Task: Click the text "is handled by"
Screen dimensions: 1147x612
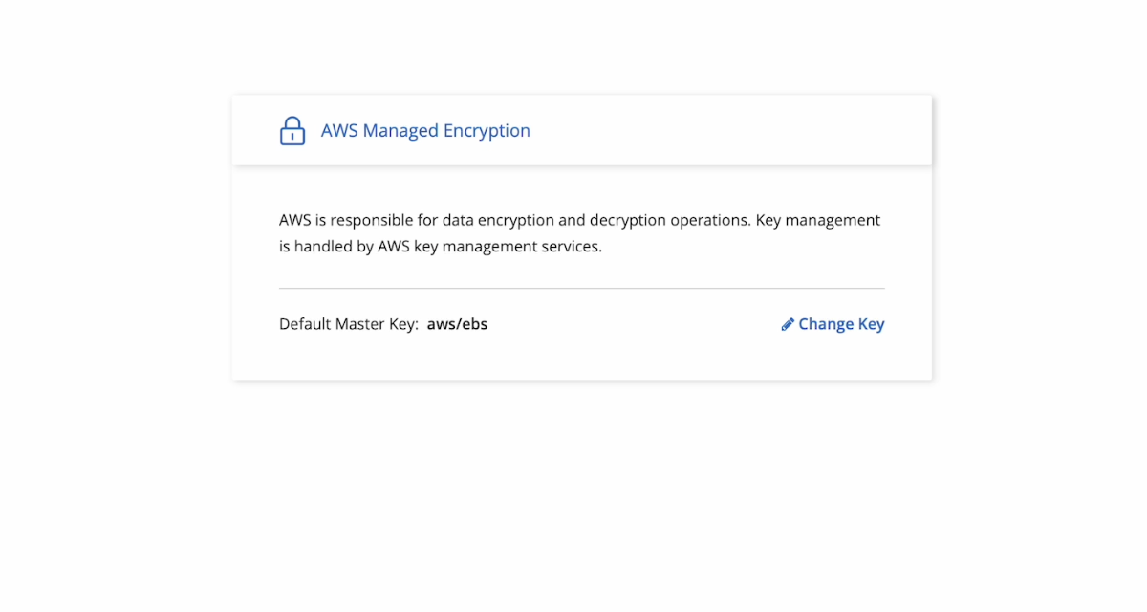Action: point(326,247)
